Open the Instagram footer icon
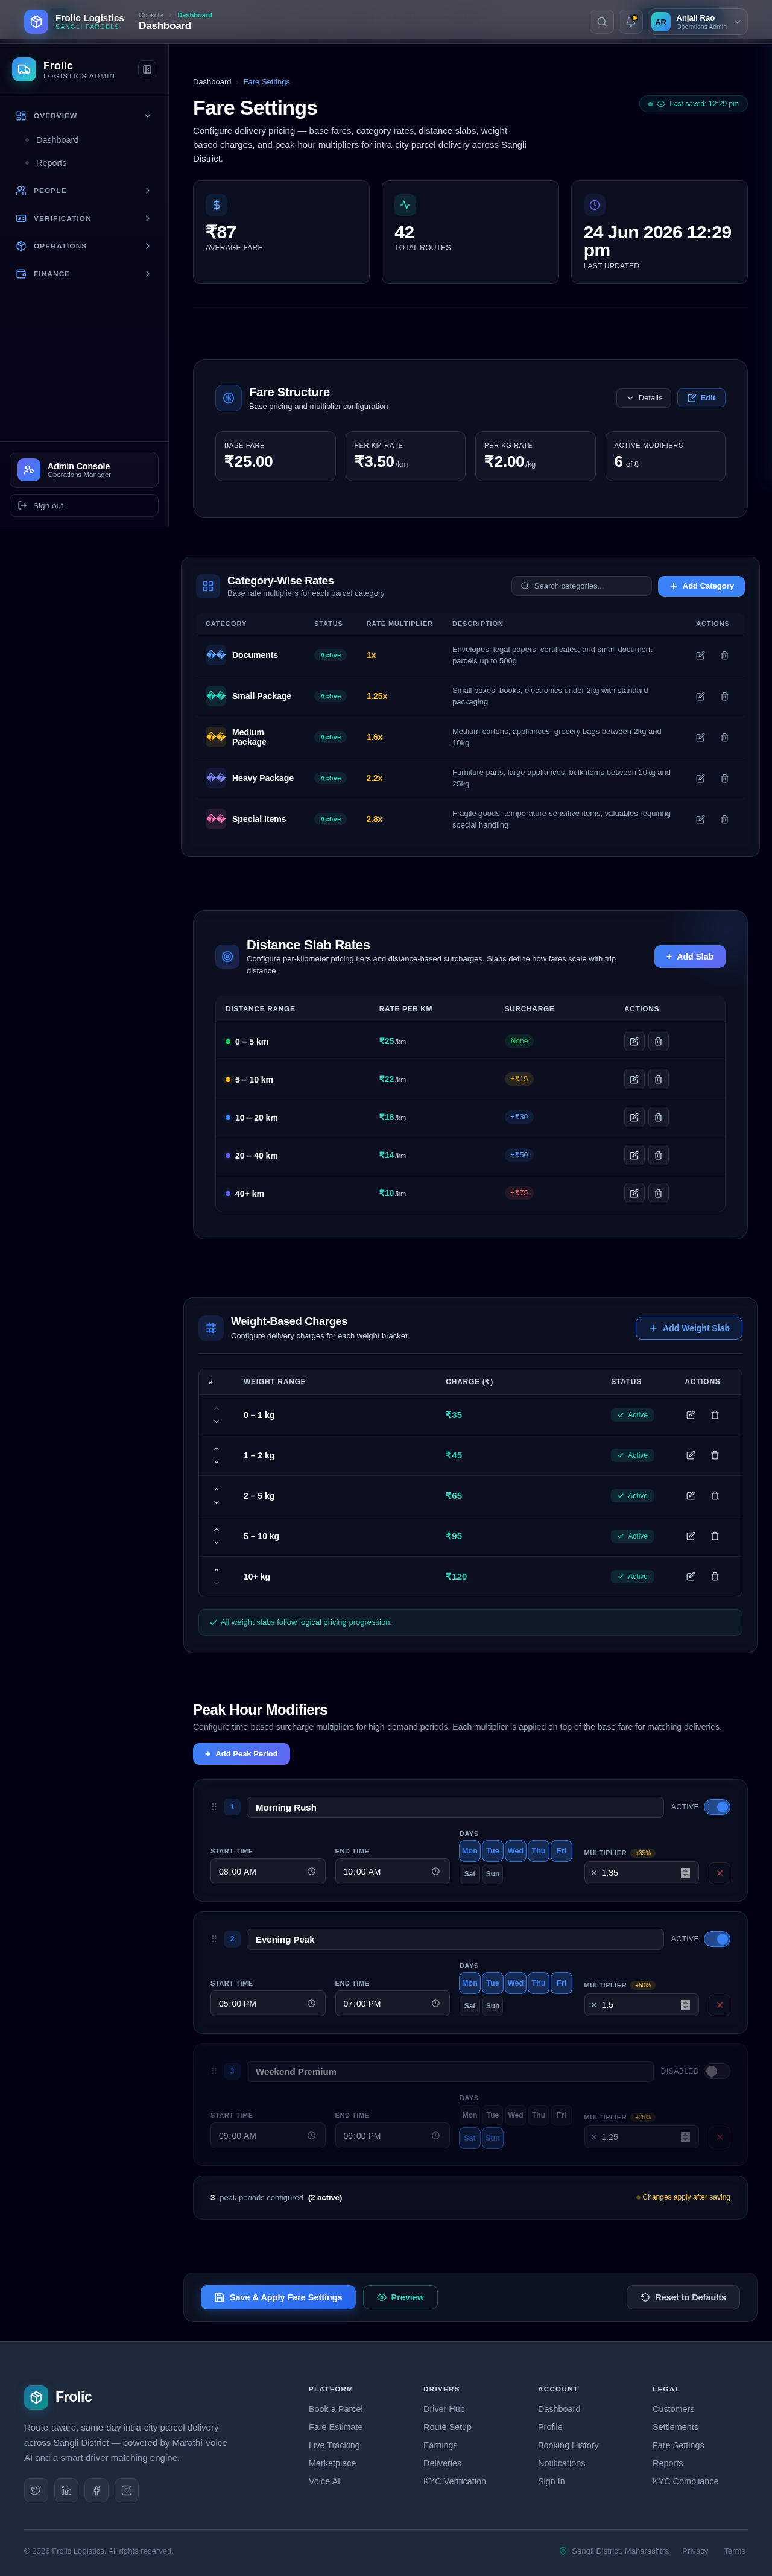The width and height of the screenshot is (772, 2576). click(126, 2489)
